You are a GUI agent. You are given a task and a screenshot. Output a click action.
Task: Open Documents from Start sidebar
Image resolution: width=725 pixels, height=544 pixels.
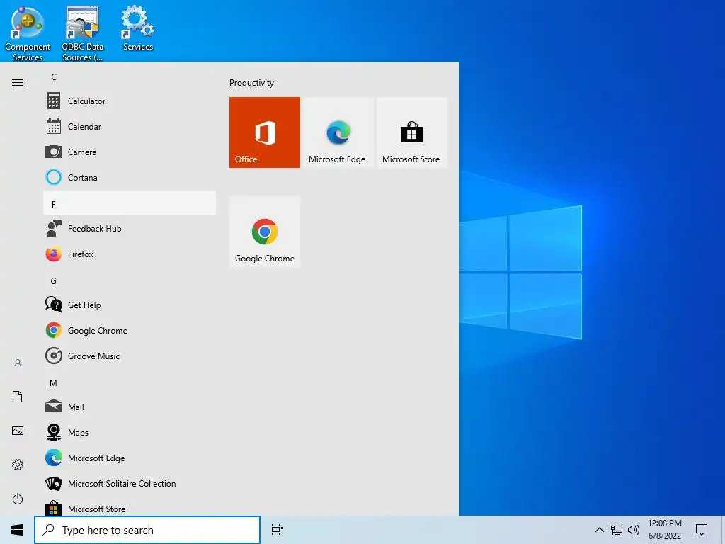(x=18, y=397)
